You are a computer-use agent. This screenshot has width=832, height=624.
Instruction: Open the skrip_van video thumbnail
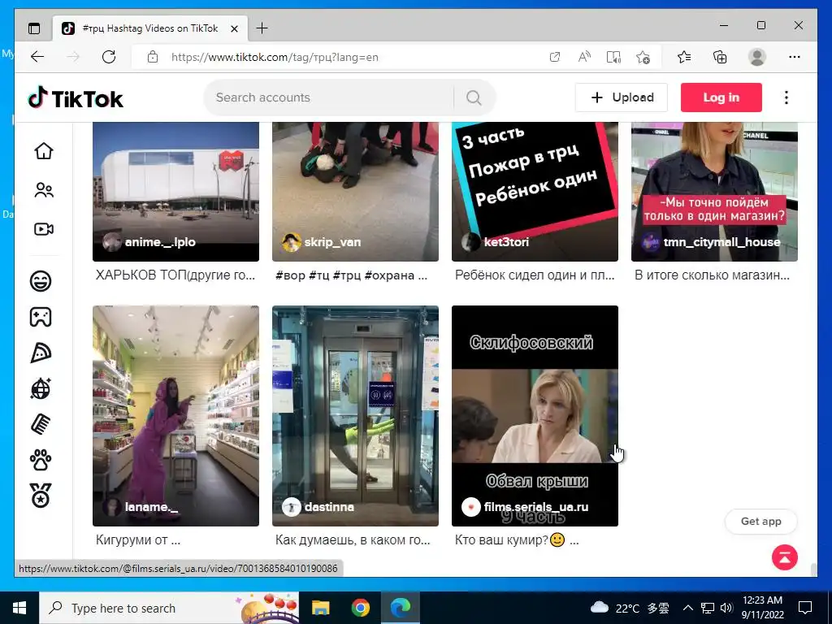pyautogui.click(x=355, y=192)
